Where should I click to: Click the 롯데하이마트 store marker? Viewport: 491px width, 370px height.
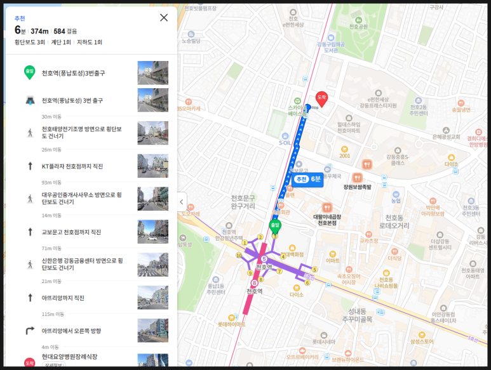(x=231, y=318)
